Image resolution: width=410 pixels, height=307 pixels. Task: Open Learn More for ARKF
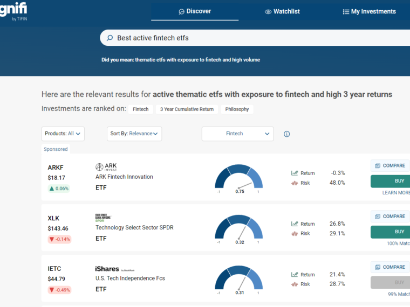pos(396,193)
